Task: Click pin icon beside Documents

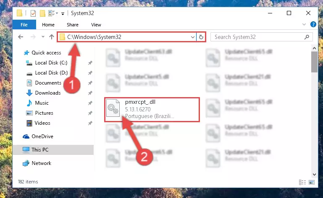Action: pyautogui.click(x=90, y=83)
